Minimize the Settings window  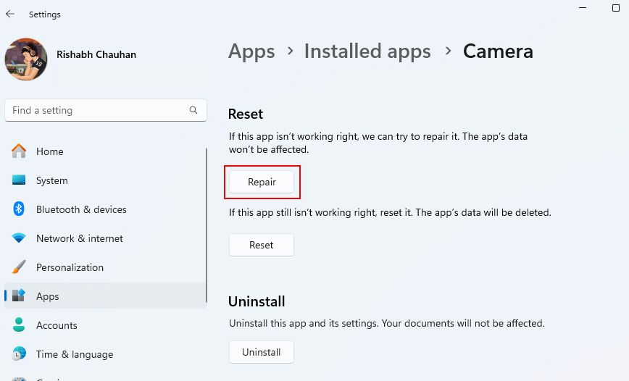[584, 6]
